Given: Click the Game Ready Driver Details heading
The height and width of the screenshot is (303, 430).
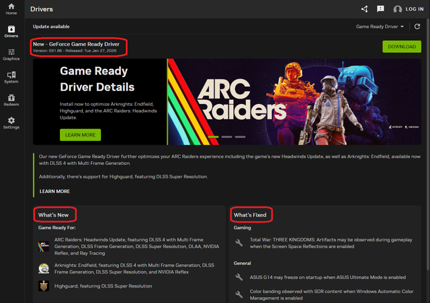Looking at the screenshot, I should click(x=97, y=79).
